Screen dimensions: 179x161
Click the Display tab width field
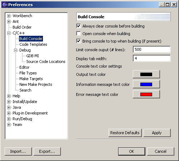[152, 58]
